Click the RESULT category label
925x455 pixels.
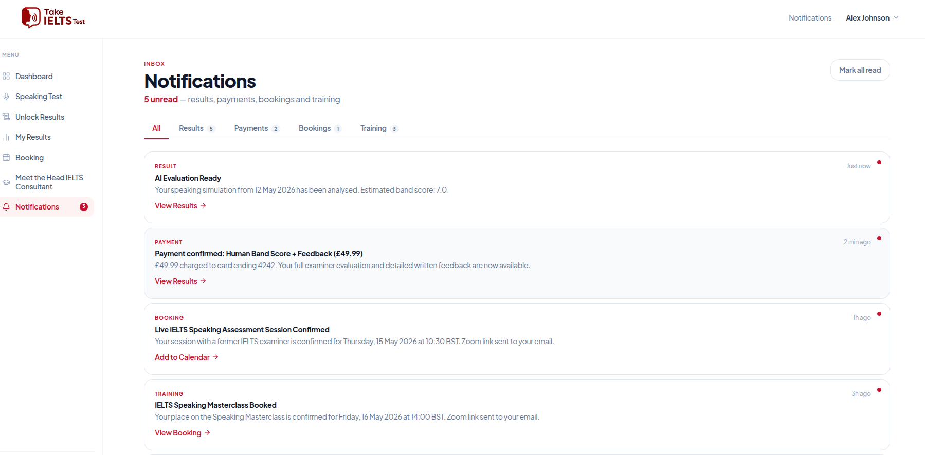tap(166, 166)
